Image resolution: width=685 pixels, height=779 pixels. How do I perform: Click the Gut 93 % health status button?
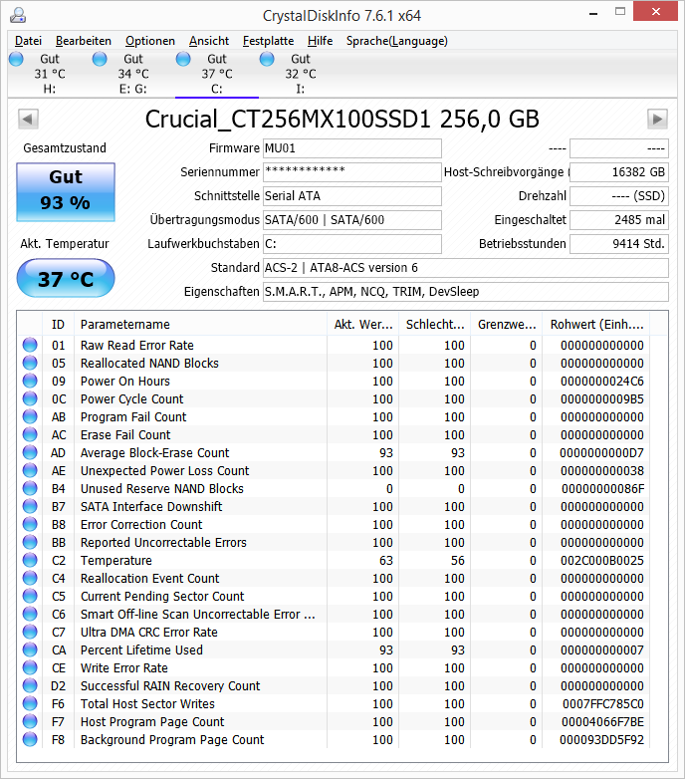[x=66, y=192]
